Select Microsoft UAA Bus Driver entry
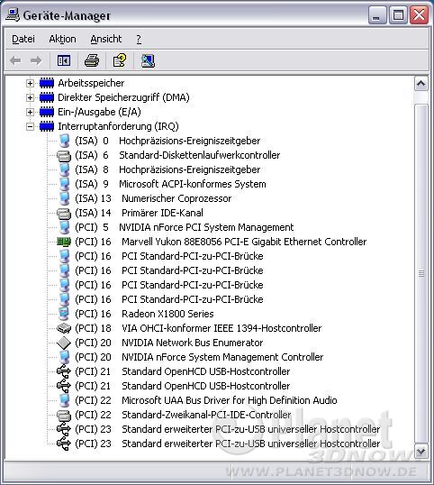The image size is (434, 485). pos(205,400)
